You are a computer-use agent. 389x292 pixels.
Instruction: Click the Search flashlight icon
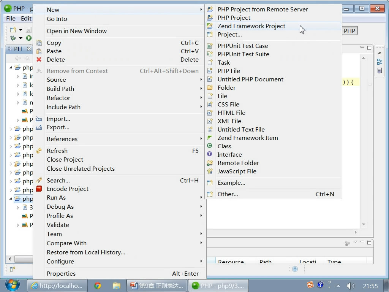[x=39, y=180]
